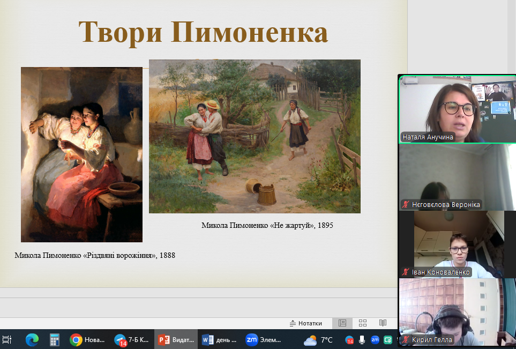The image size is (516, 349).
Task: Open Telegram chat 7-Б from taskbar
Action: pyautogui.click(x=132, y=339)
